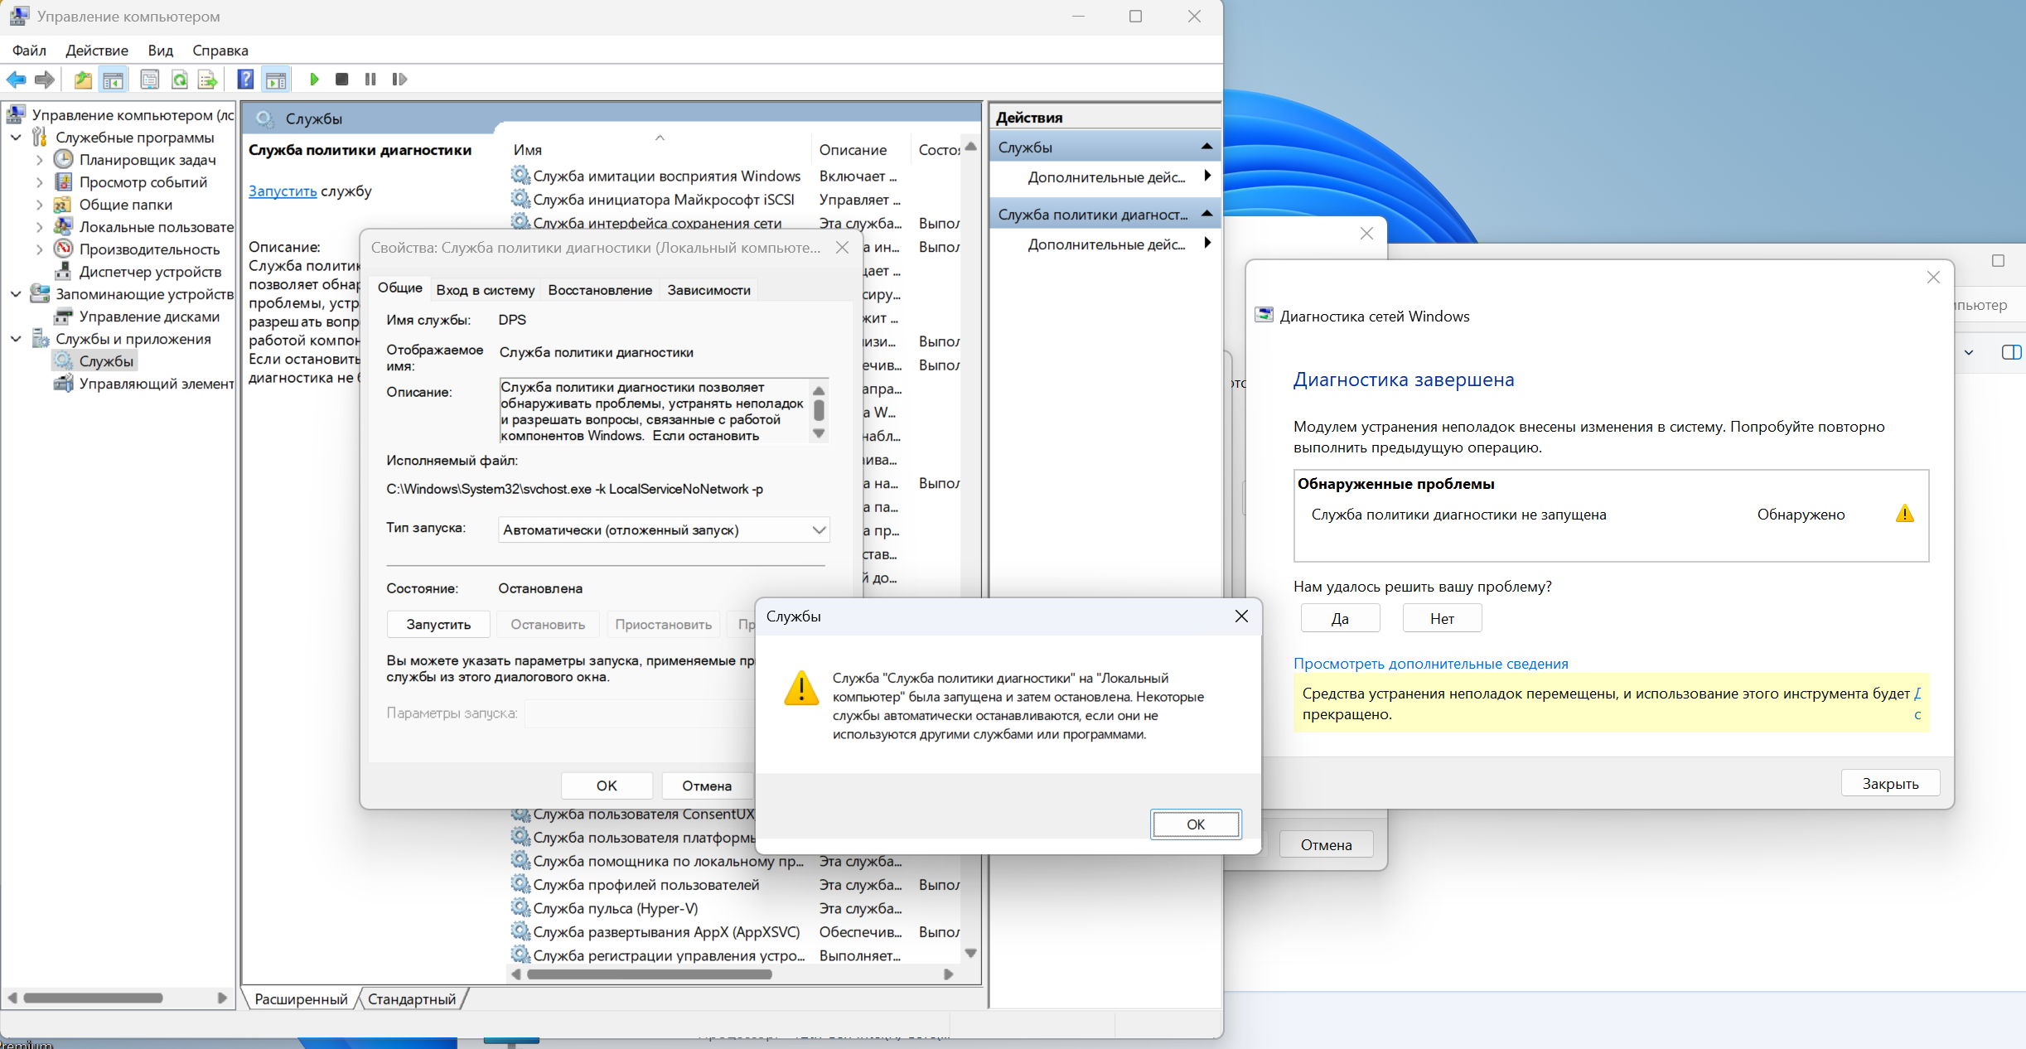Click the Просмотр событий tree icon
The image size is (2026, 1049).
(64, 181)
